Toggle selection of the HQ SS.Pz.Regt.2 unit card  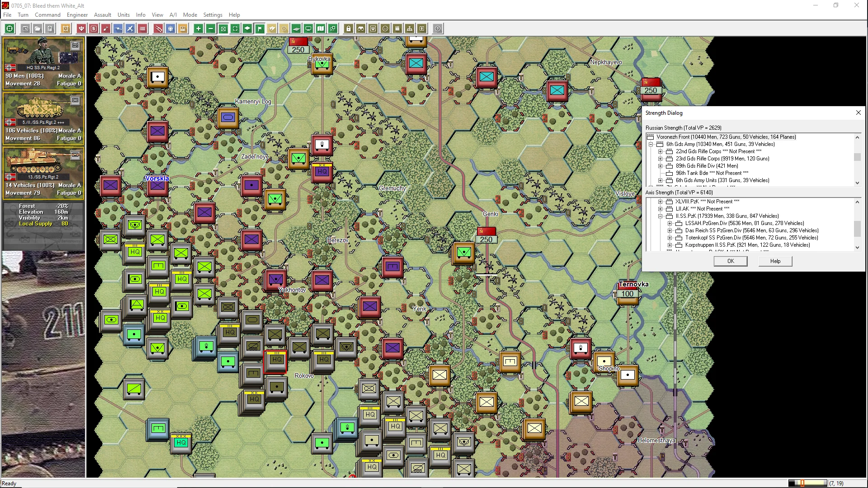[x=43, y=63]
